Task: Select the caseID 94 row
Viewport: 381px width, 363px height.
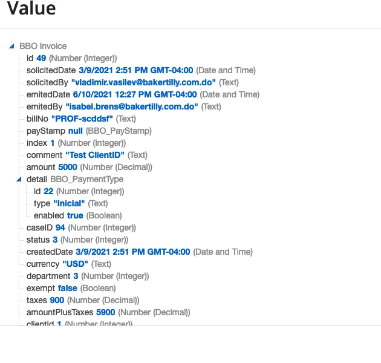Action: [81, 227]
